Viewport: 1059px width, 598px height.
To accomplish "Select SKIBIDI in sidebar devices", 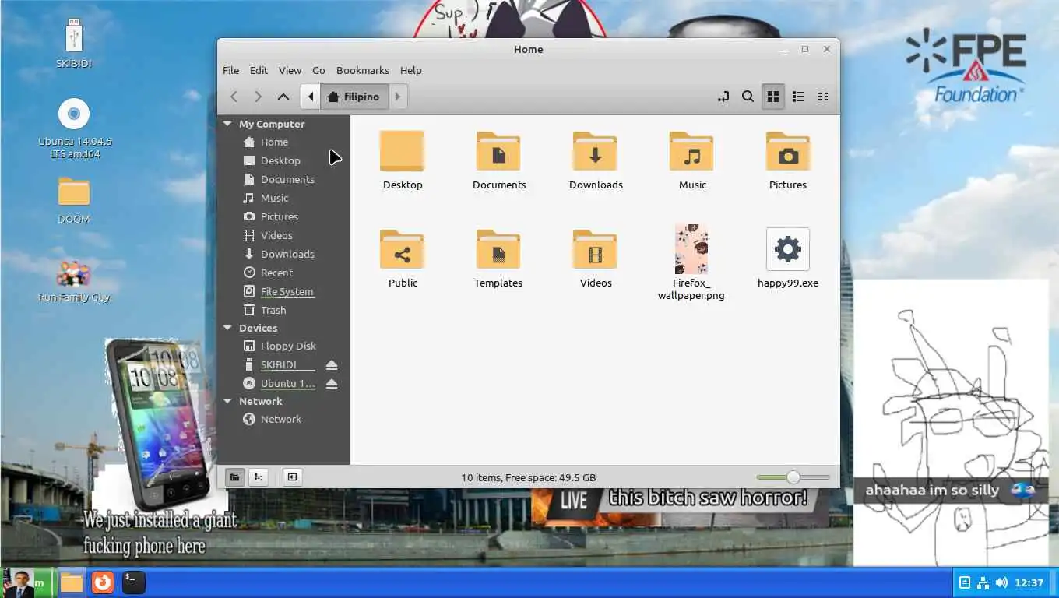I will 279,364.
